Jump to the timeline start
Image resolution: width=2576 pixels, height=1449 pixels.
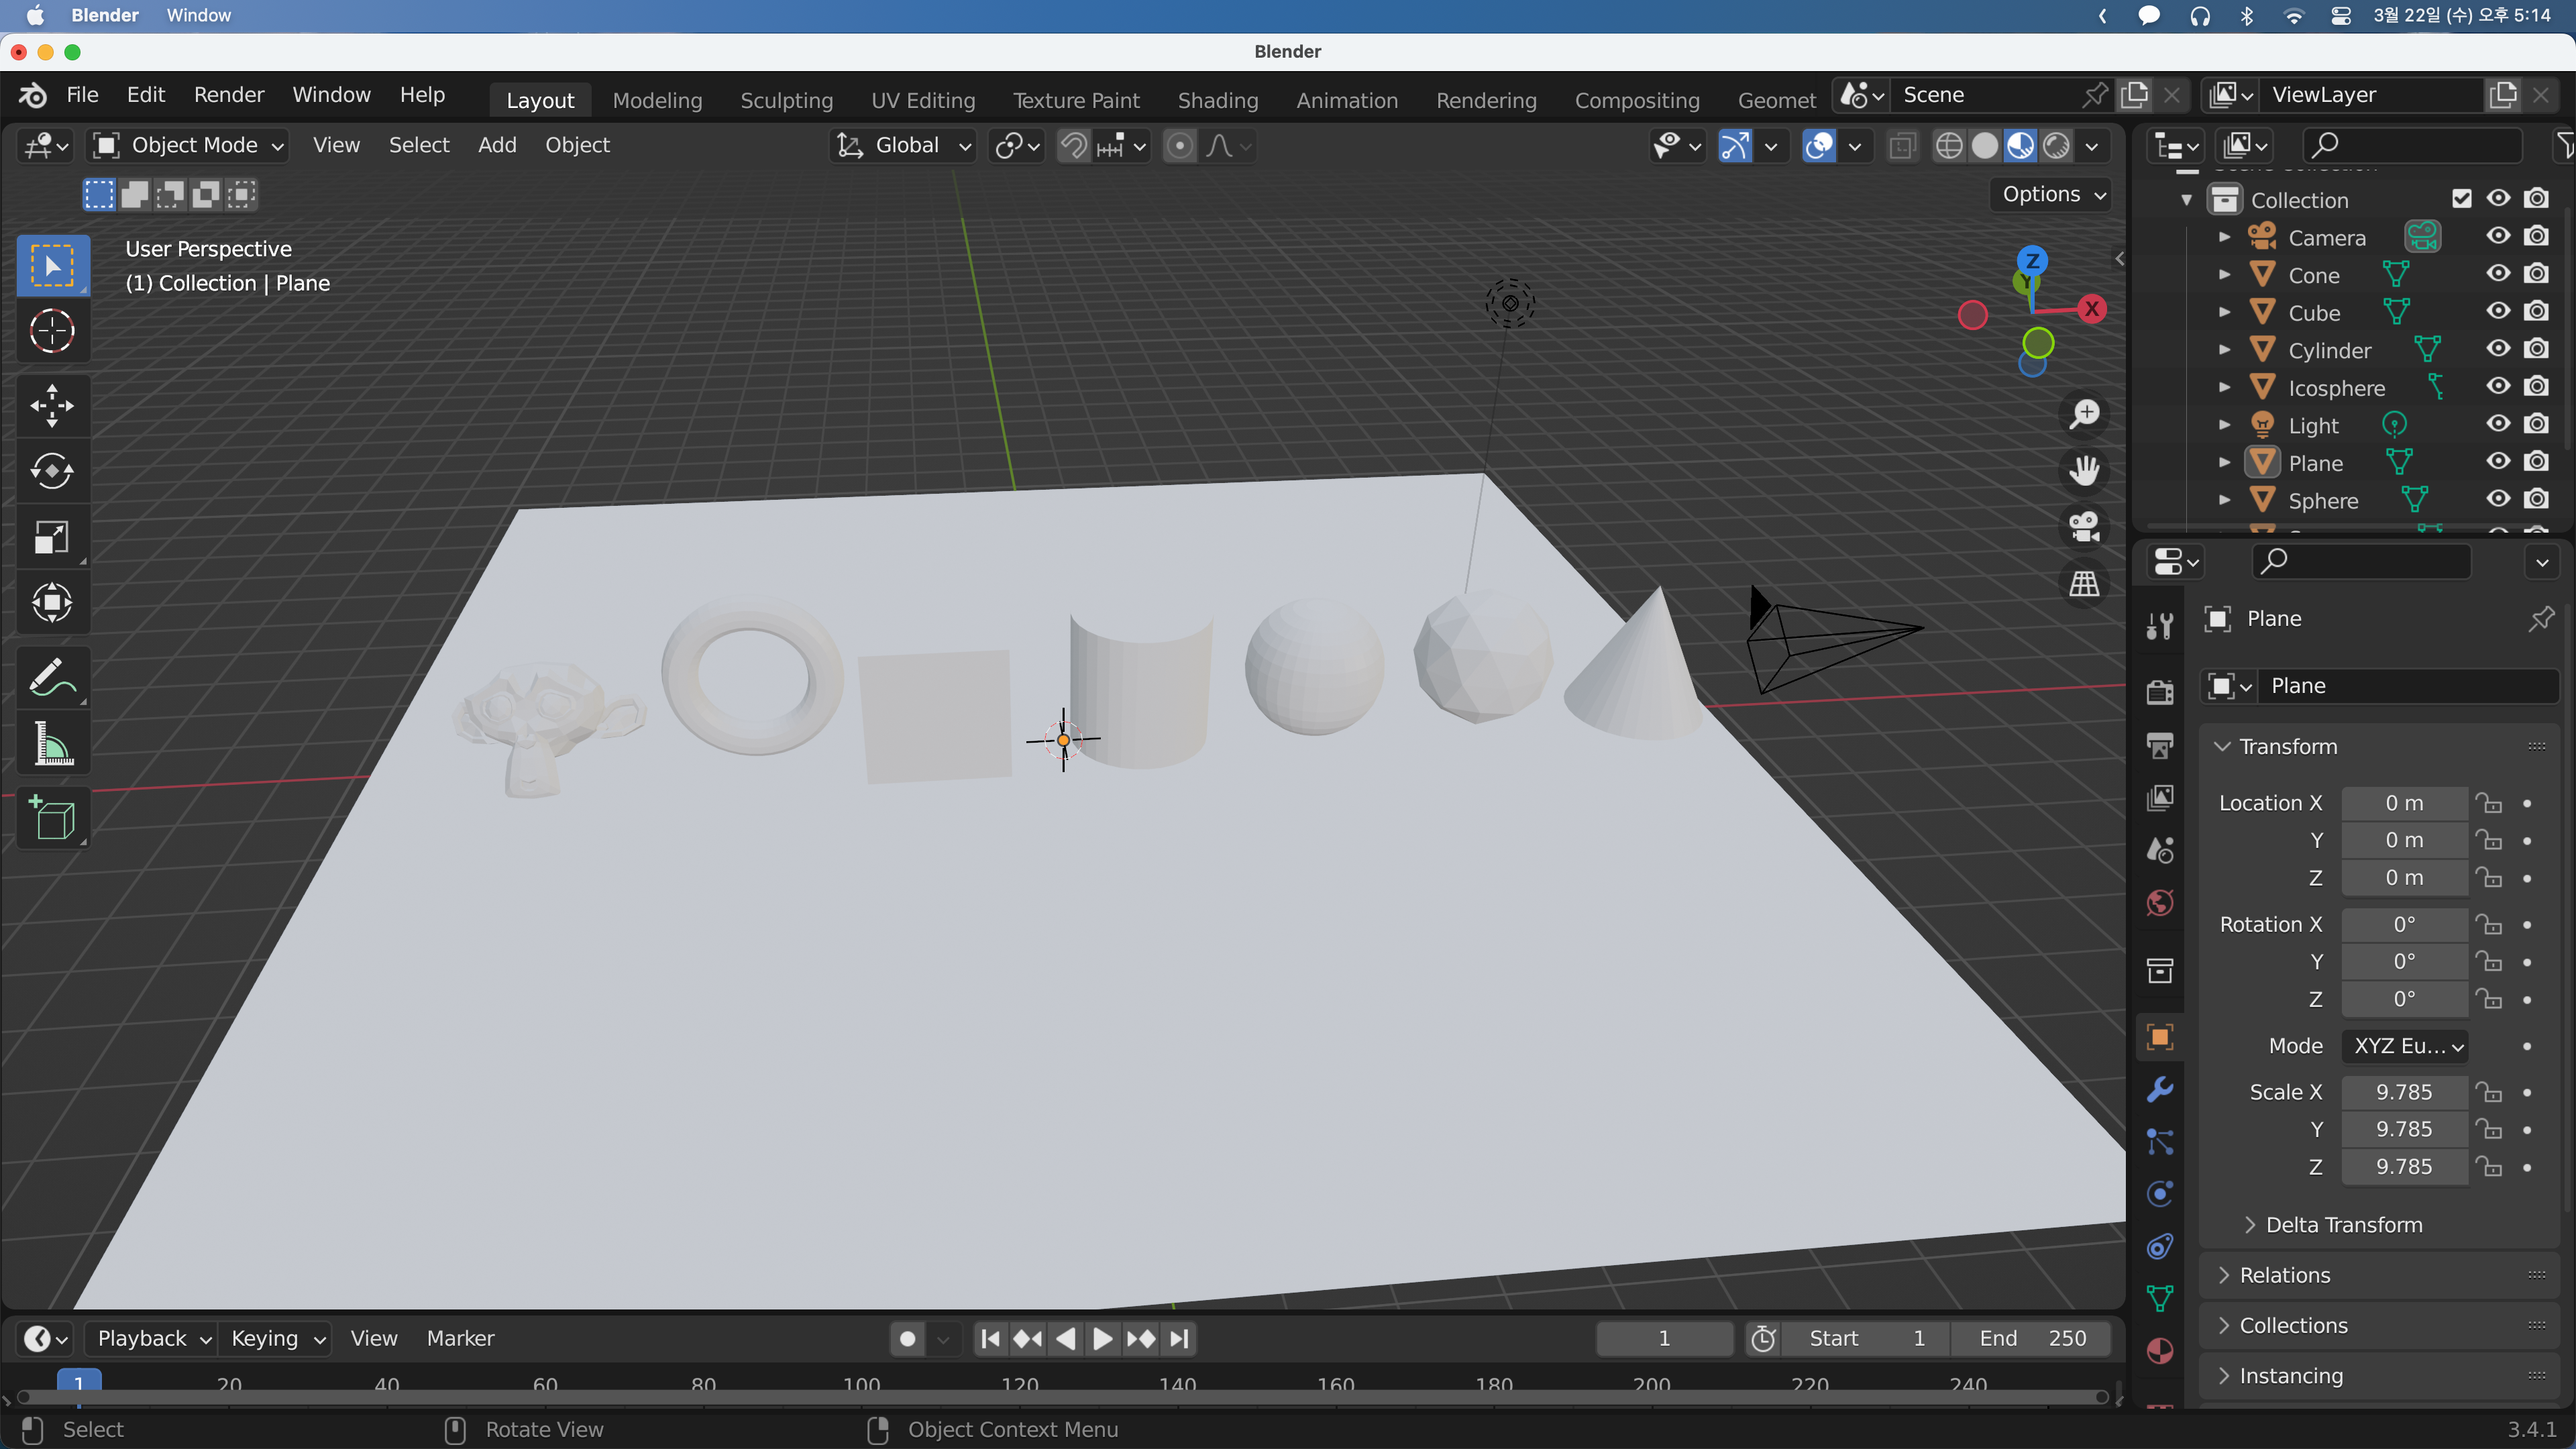[990, 1338]
